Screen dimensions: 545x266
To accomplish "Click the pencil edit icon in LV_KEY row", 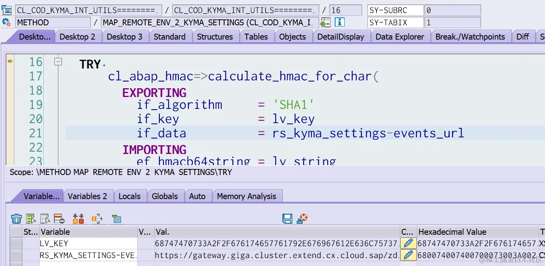I will [x=409, y=243].
